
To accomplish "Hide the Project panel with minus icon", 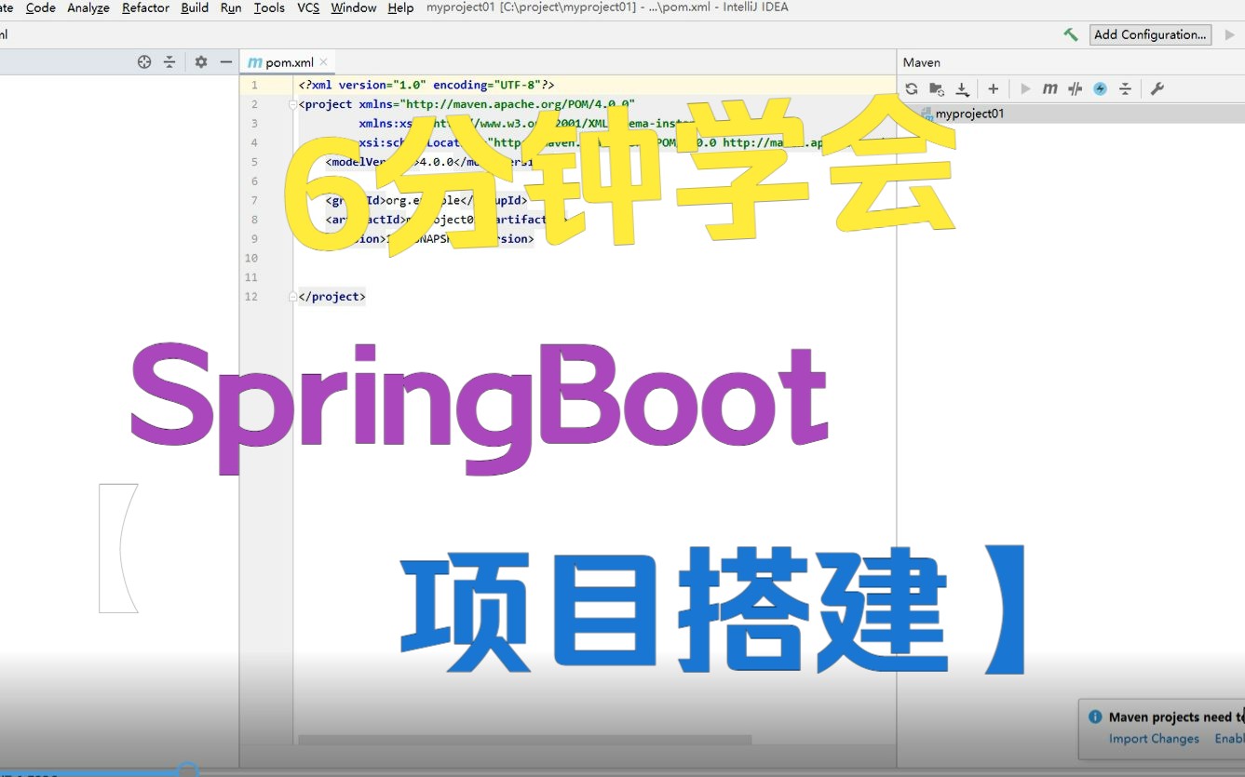I will [x=225, y=62].
